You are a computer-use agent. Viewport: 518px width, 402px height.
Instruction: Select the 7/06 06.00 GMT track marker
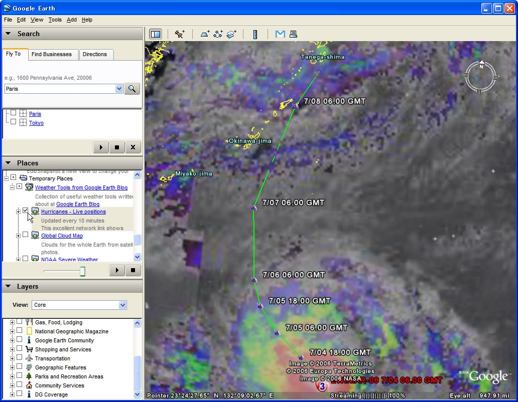[x=253, y=280]
